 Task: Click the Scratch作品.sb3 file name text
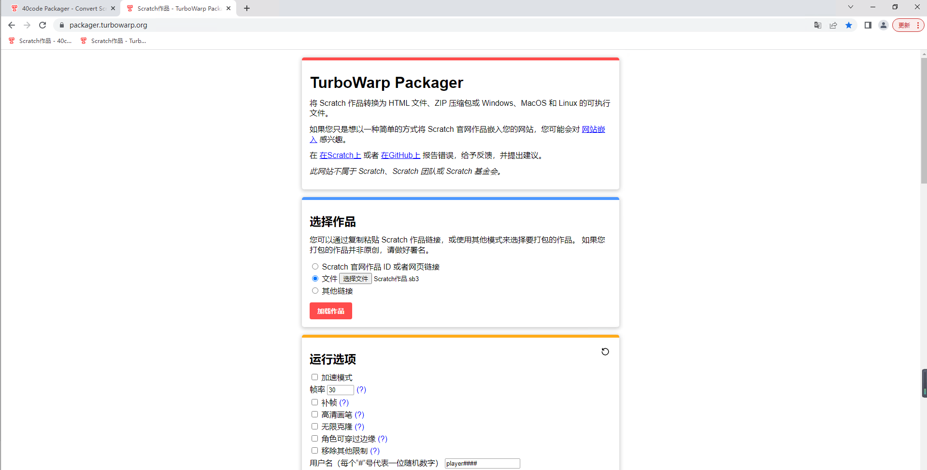(x=396, y=279)
